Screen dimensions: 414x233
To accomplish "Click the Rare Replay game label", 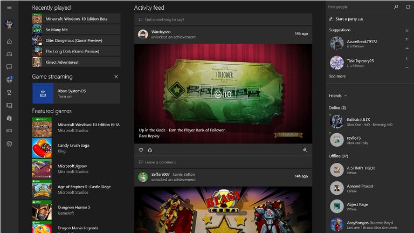I will tap(149, 136).
